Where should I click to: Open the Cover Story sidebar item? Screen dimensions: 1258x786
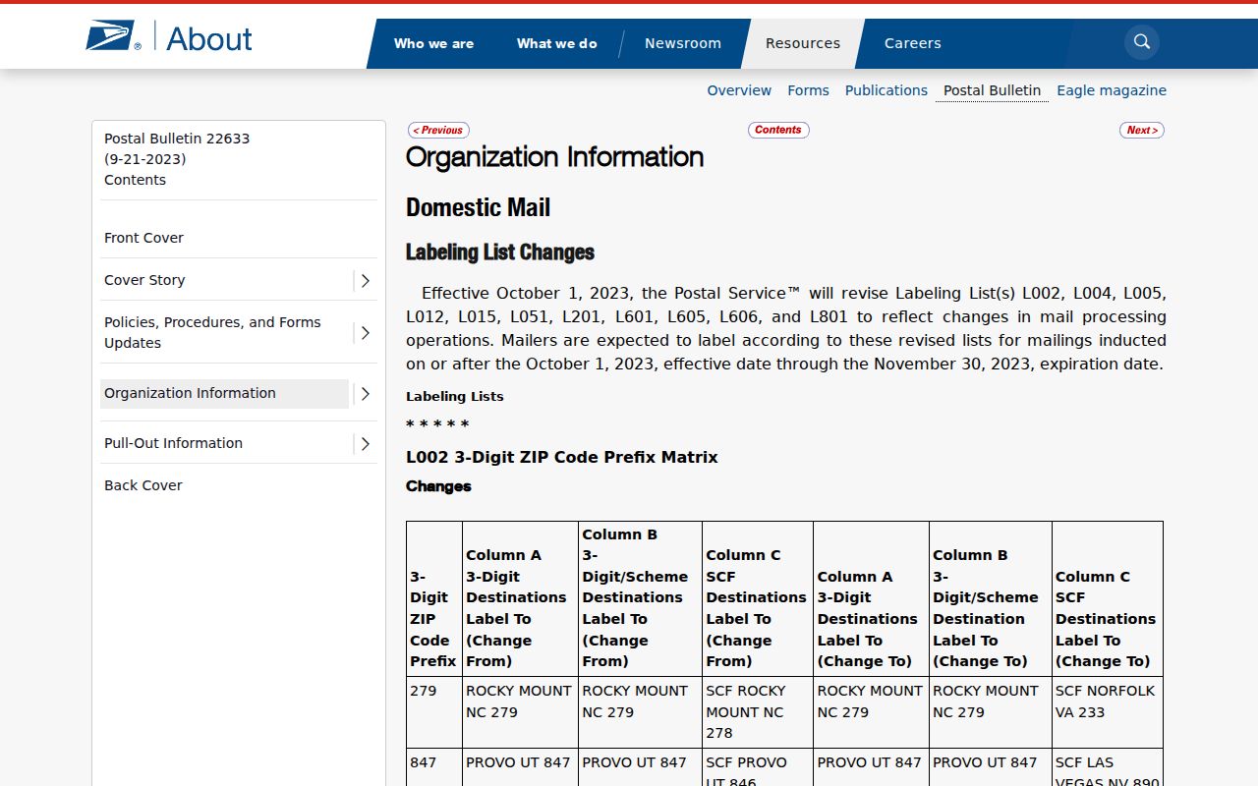(x=144, y=280)
